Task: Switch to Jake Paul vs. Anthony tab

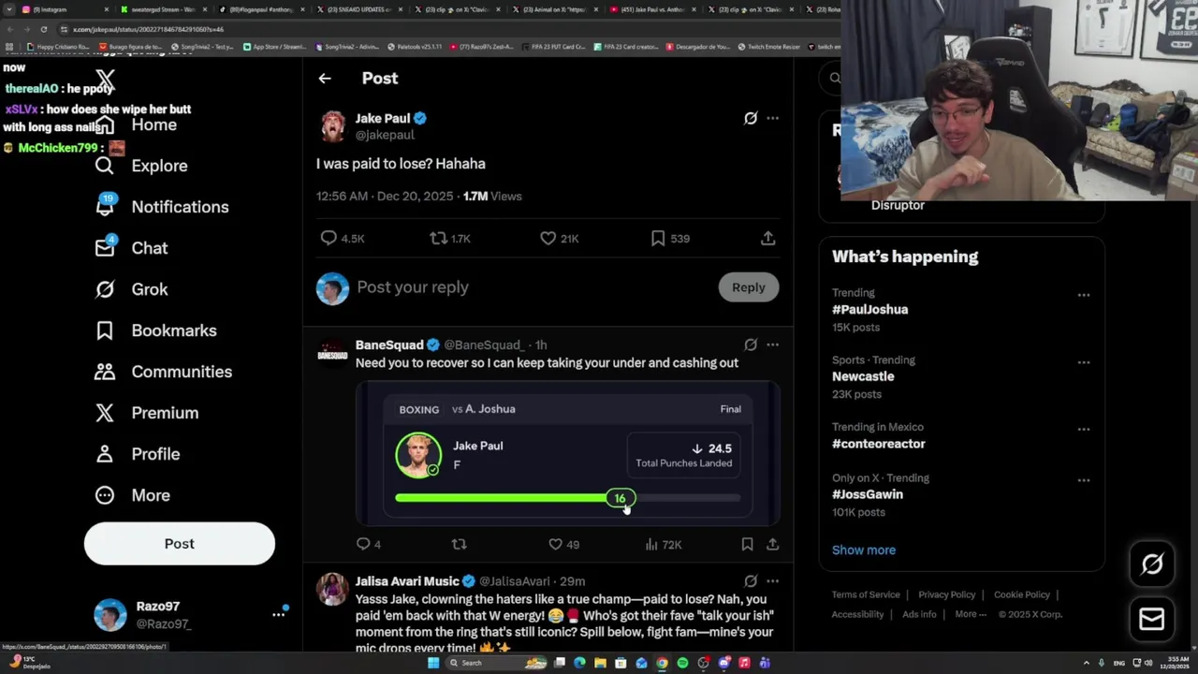Action: pos(651,9)
